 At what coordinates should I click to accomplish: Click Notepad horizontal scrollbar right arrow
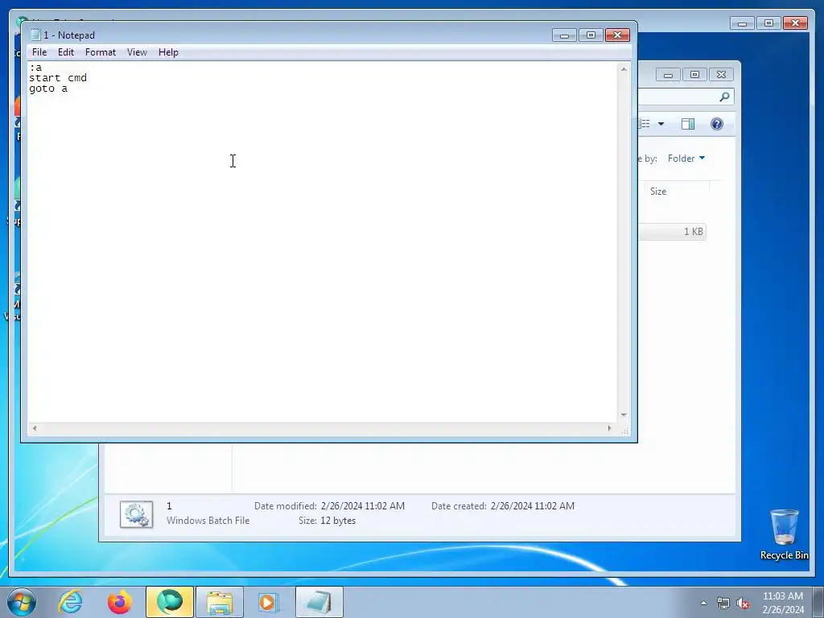coord(610,428)
